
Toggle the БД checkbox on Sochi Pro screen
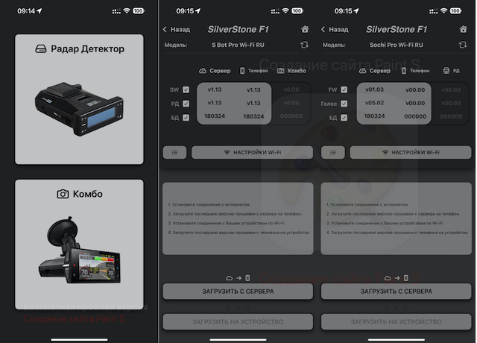(344, 118)
